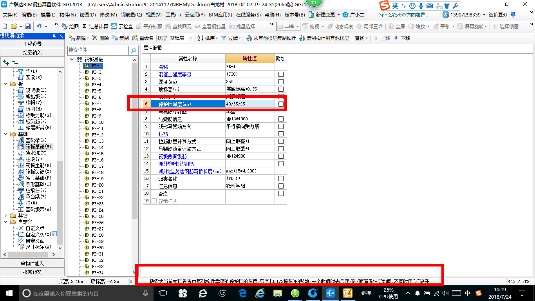Image resolution: width=535 pixels, height=301 pixels.
Task: Click 复制构件到其他楼层 button
Action: (x=324, y=38)
